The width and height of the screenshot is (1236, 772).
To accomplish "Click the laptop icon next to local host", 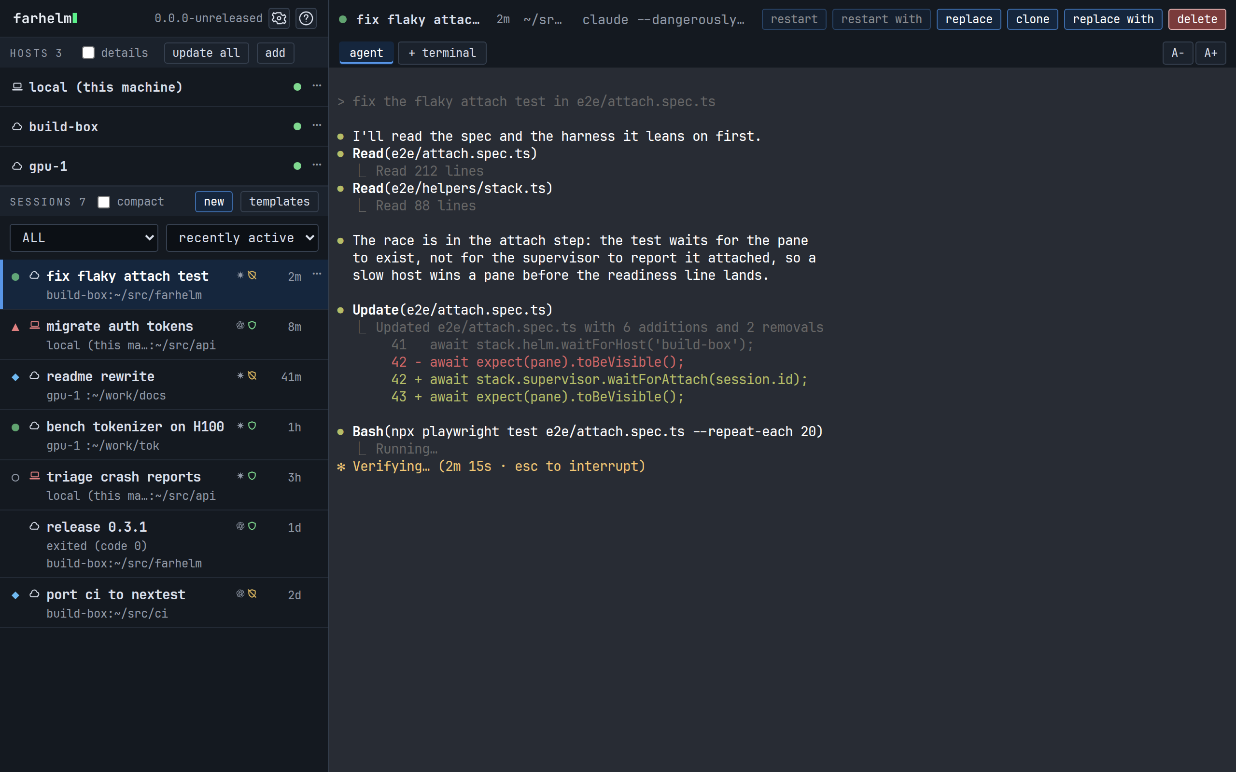I will coord(17,87).
